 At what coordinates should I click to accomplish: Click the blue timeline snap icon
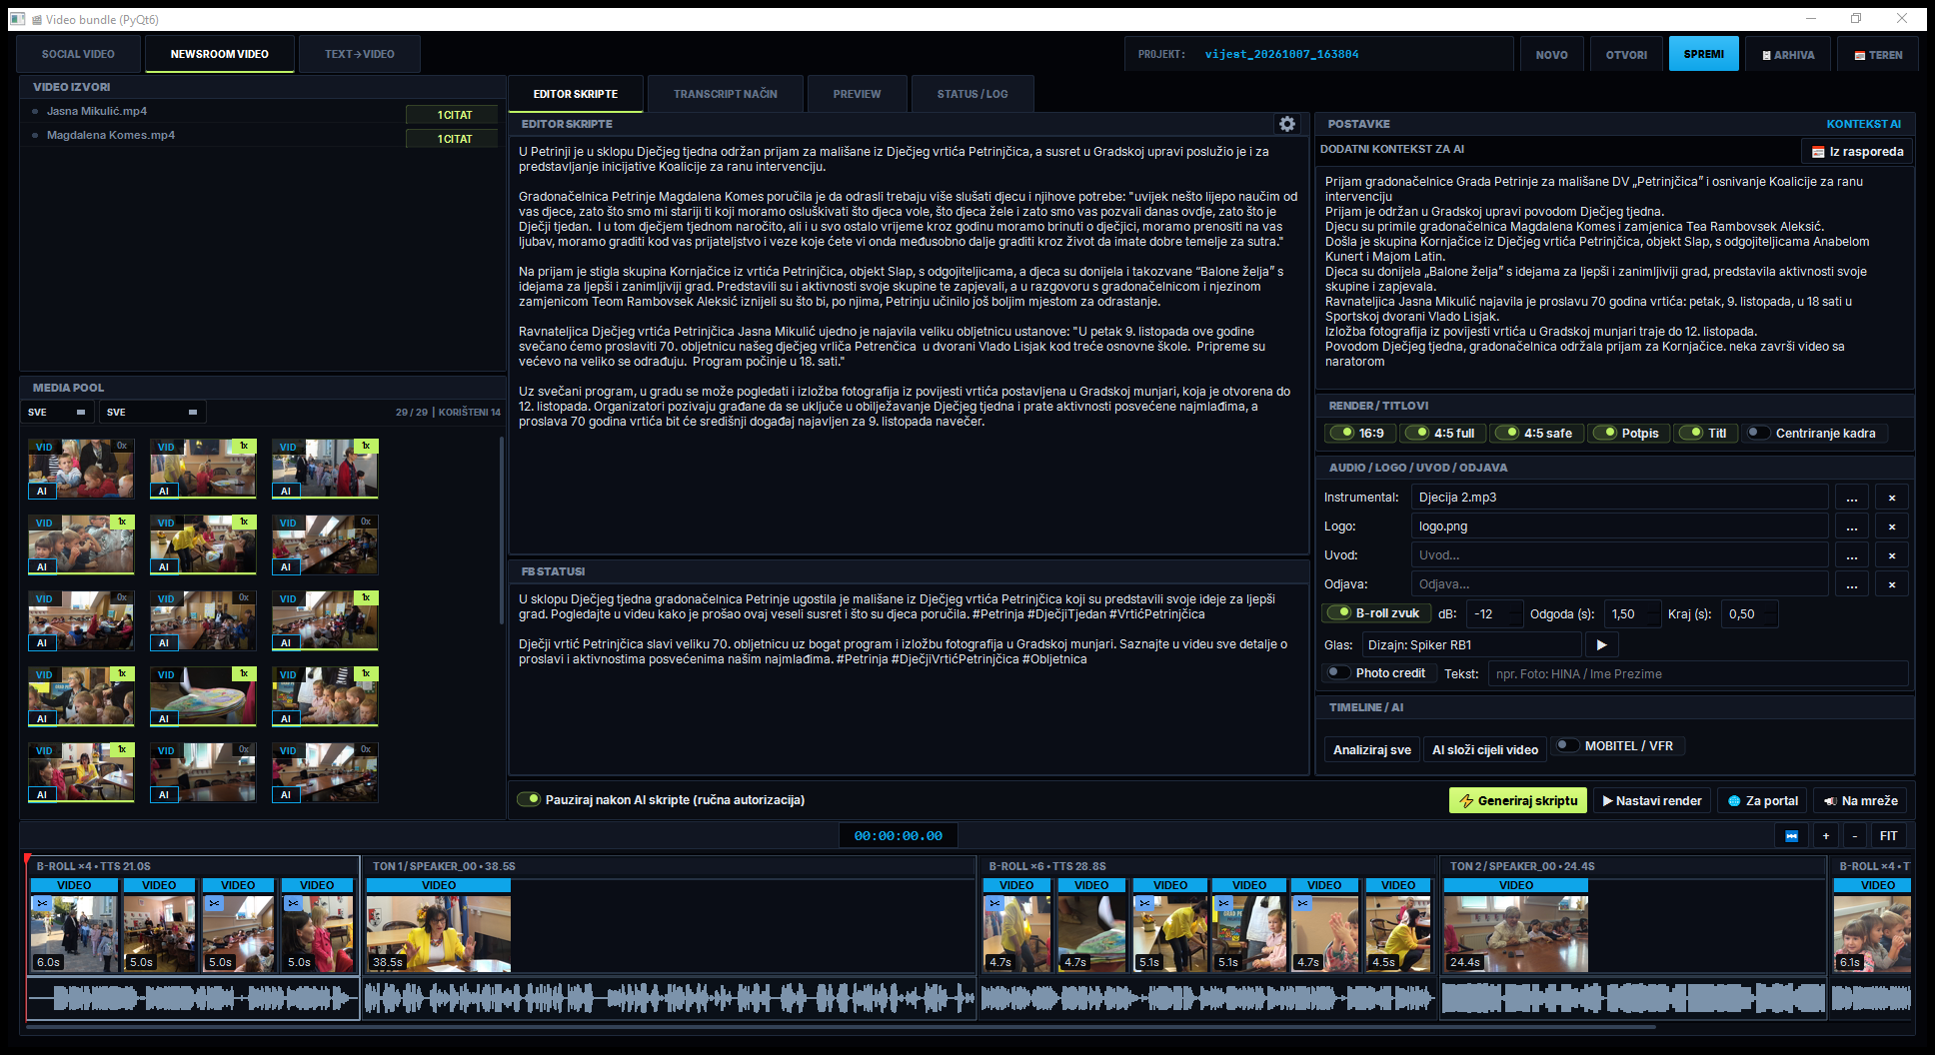1792,836
